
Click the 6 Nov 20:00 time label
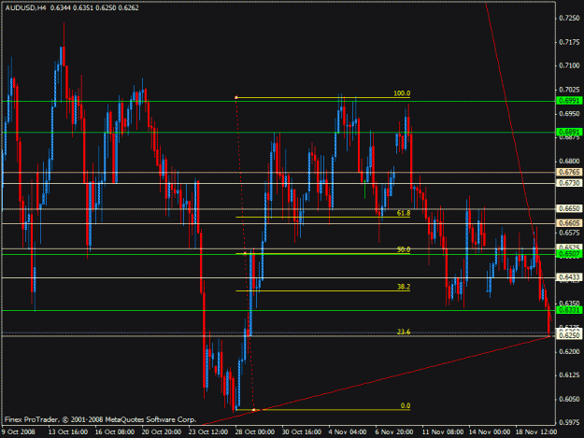pyautogui.click(x=394, y=432)
